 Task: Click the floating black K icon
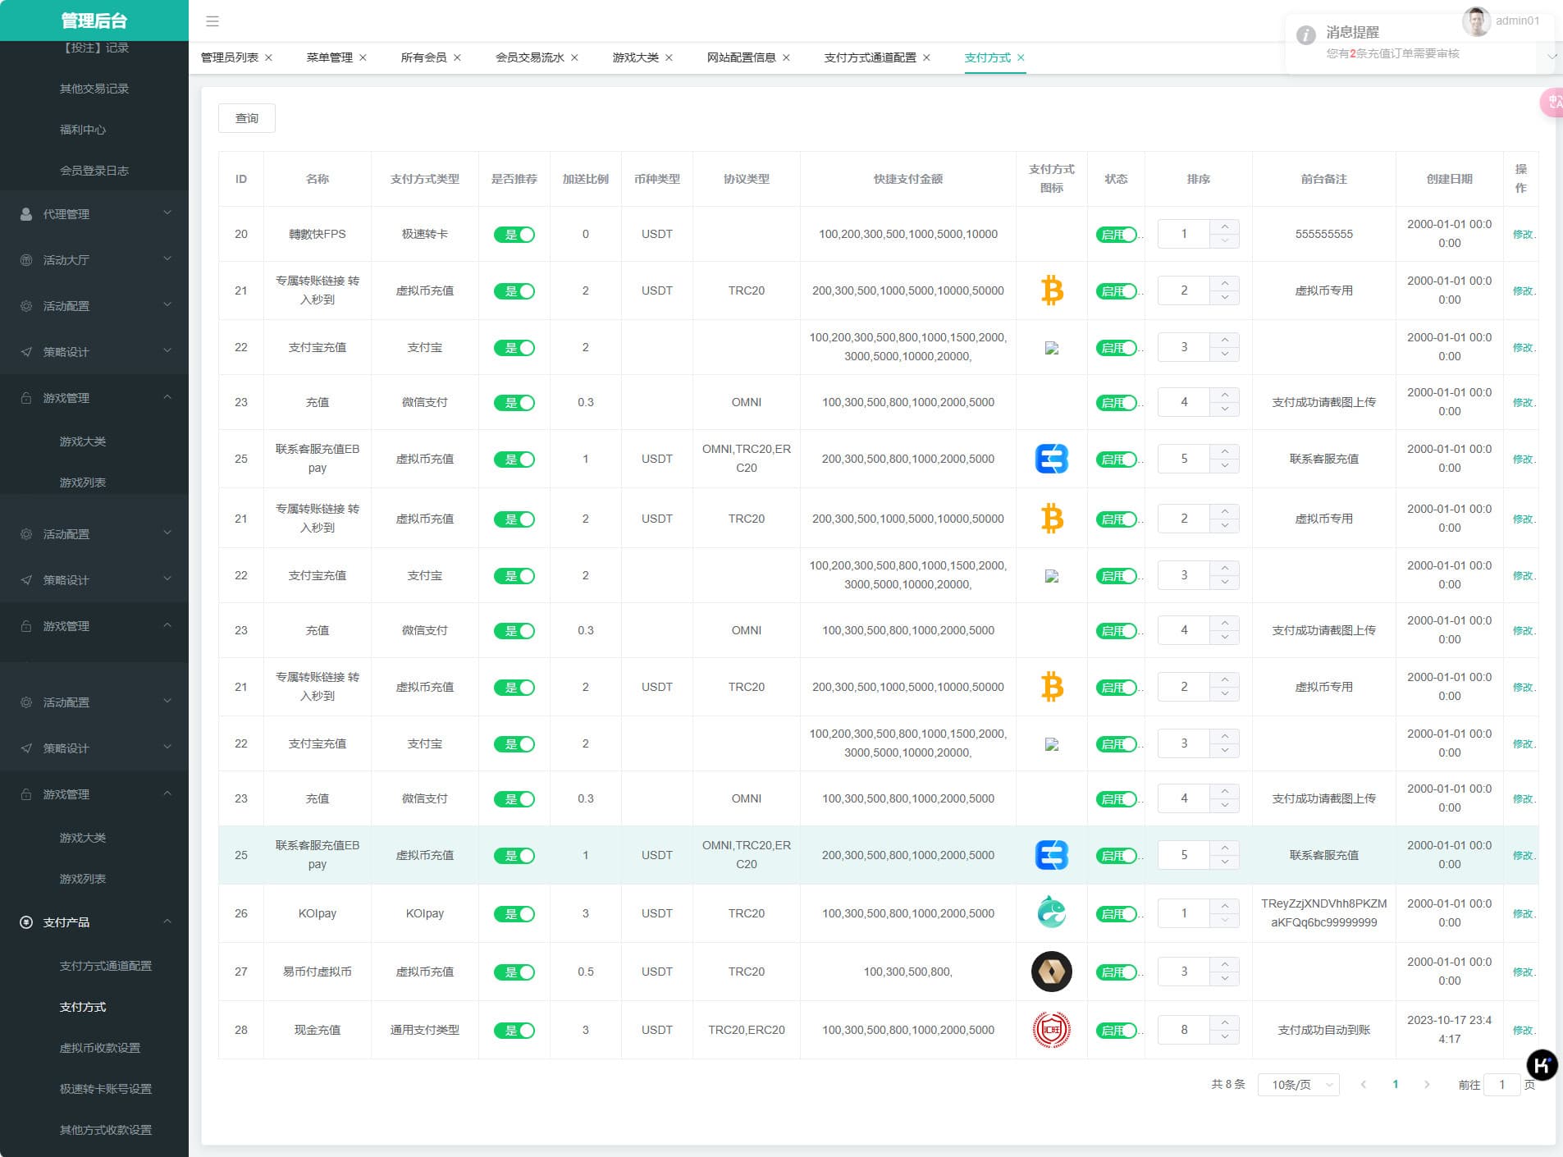tap(1541, 1064)
